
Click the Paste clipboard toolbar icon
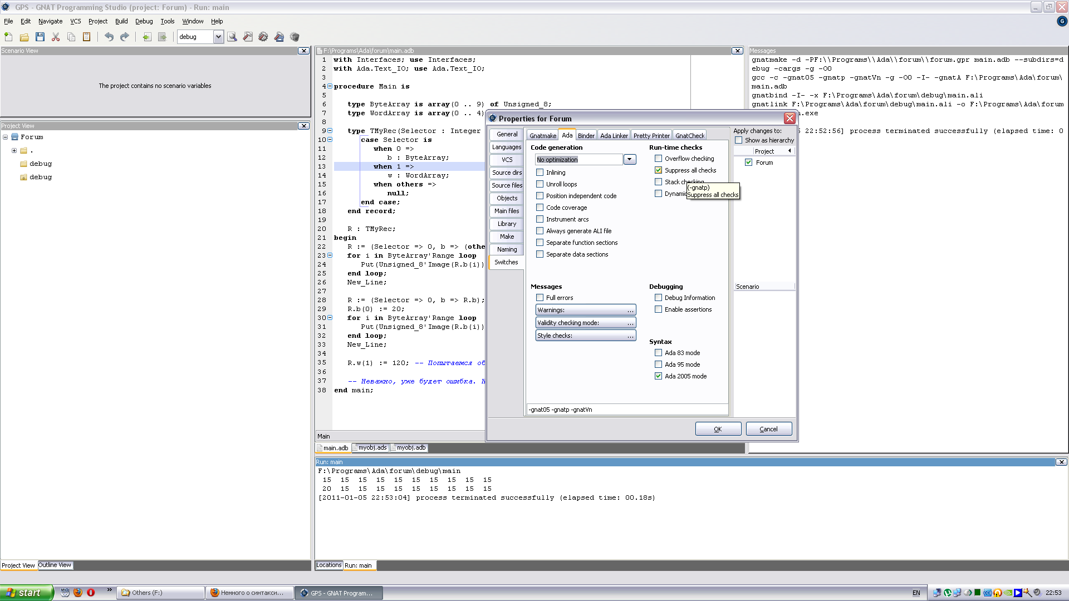pyautogui.click(x=86, y=37)
